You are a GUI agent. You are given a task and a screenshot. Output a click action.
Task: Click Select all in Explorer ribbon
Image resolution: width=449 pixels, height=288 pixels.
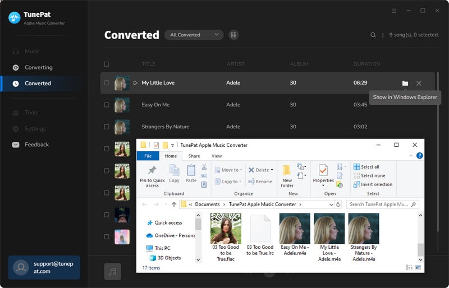366,167
